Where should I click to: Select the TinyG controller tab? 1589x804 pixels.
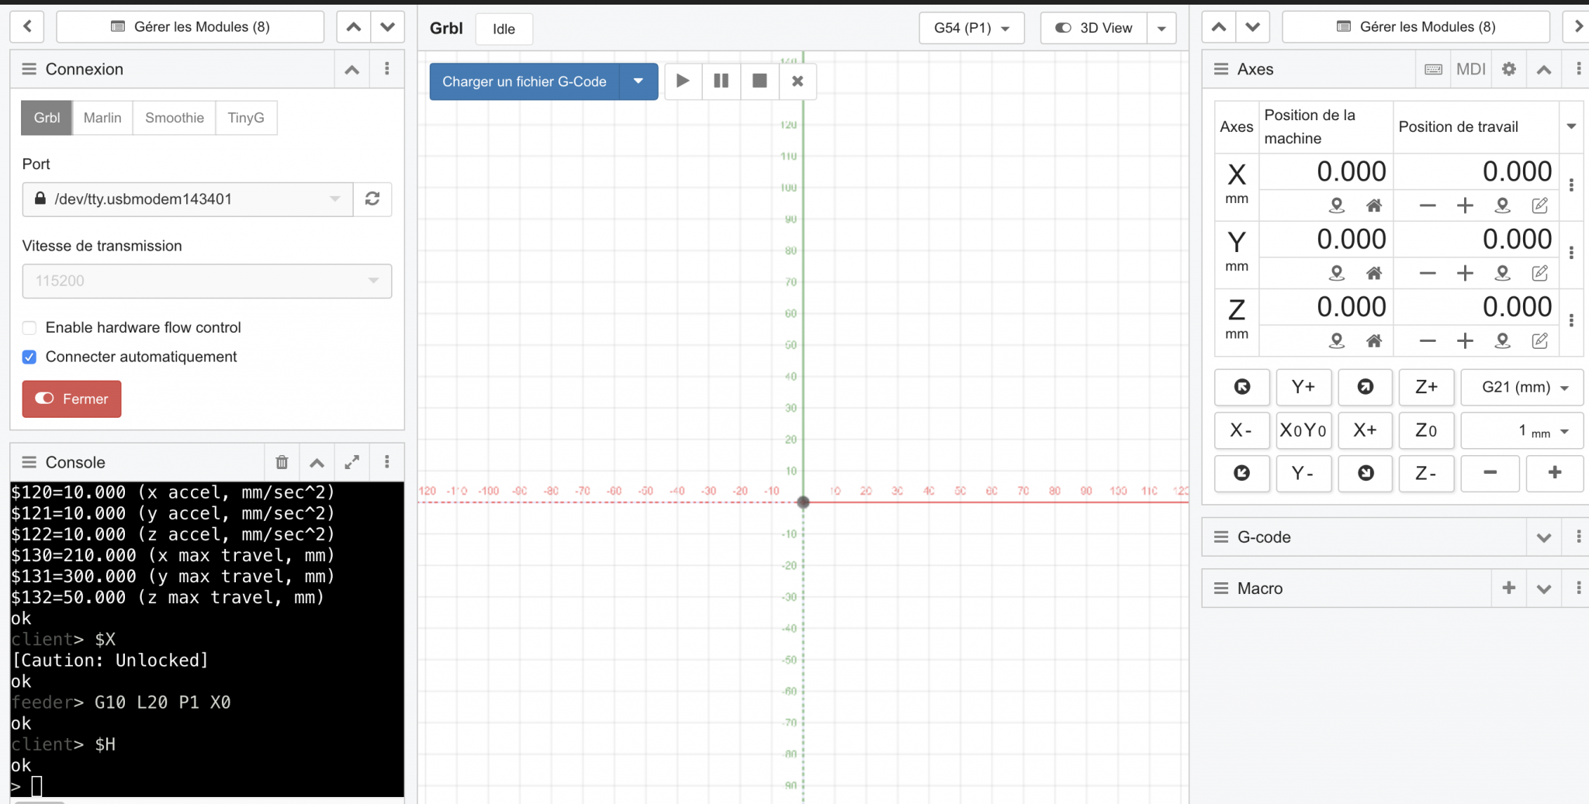[x=246, y=118]
